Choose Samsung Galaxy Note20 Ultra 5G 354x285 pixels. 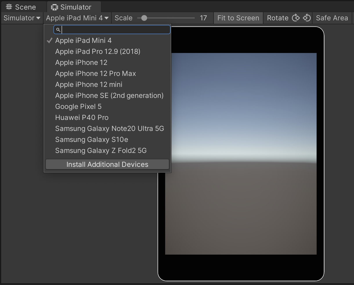pyautogui.click(x=107, y=129)
